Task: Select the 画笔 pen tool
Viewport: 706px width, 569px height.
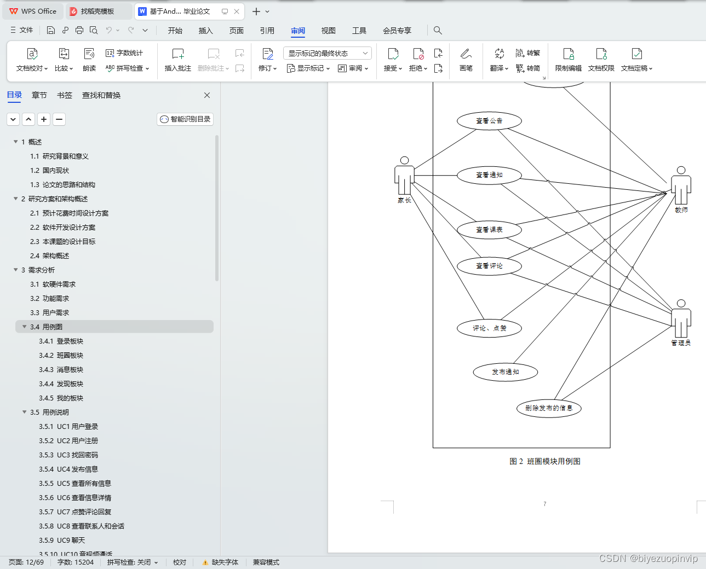Action: pos(466,60)
